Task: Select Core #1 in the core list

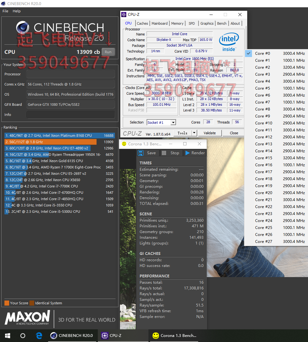Action: click(x=276, y=60)
